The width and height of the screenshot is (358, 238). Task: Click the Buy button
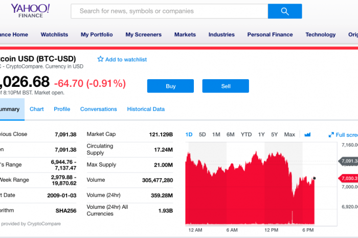pyautogui.click(x=170, y=86)
